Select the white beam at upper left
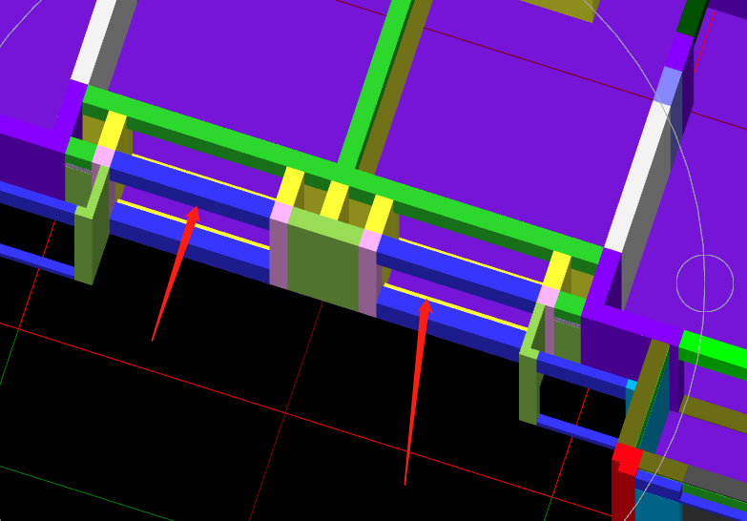 [x=94, y=41]
